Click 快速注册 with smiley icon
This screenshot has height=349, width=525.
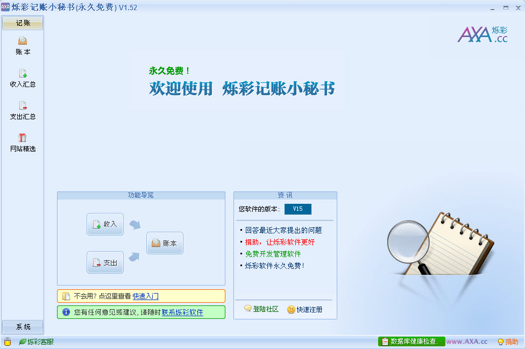pos(304,310)
